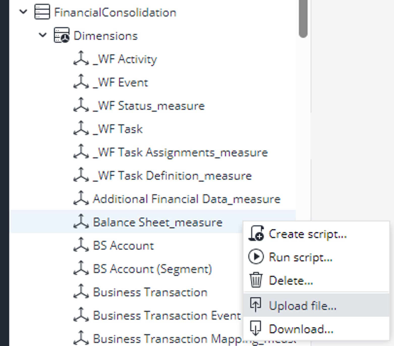Image resolution: width=394 pixels, height=346 pixels.
Task: Select the _WF Activity dimension
Action: click(x=125, y=59)
